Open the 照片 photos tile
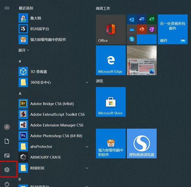Viewport: 191px width, 187px height. pyautogui.click(x=142, y=60)
